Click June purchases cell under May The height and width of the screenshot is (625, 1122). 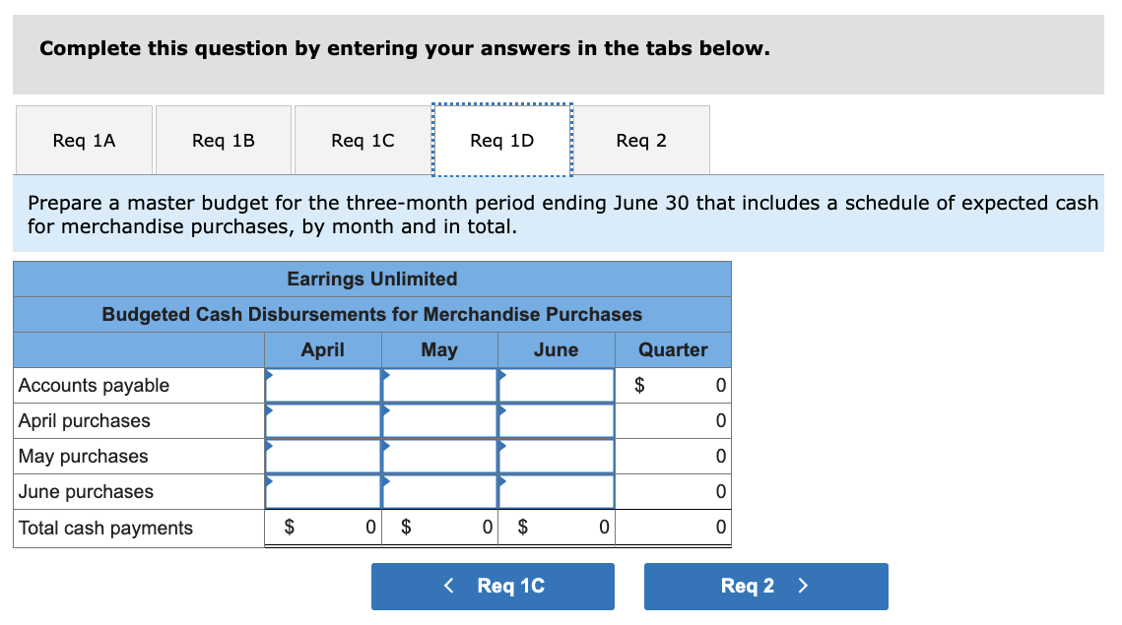coord(439,492)
